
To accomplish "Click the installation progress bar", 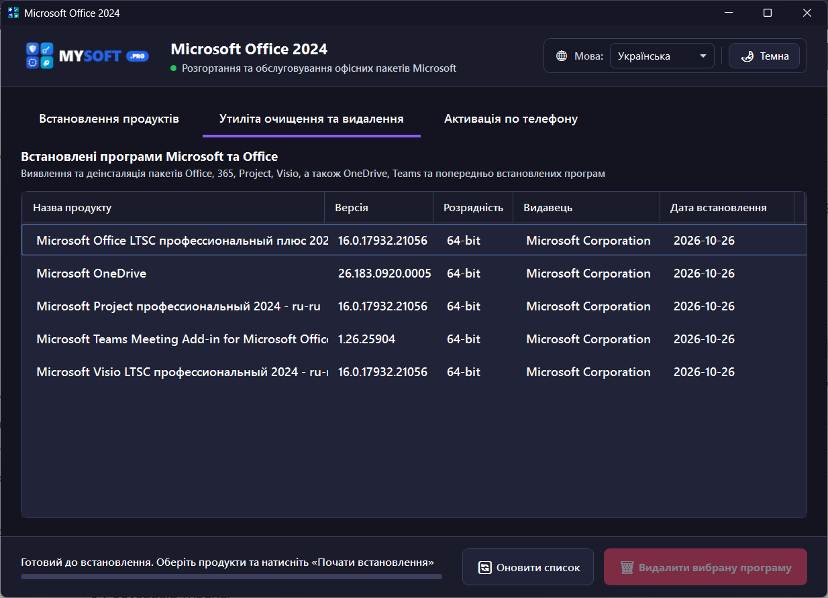I will [x=231, y=576].
